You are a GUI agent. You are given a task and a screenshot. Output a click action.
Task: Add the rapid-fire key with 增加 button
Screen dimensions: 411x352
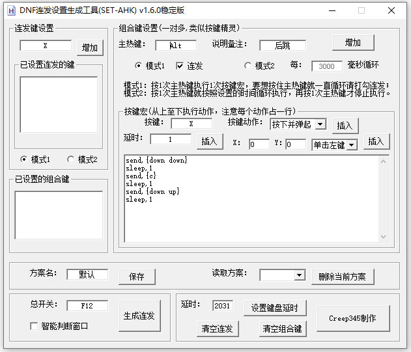coord(90,47)
